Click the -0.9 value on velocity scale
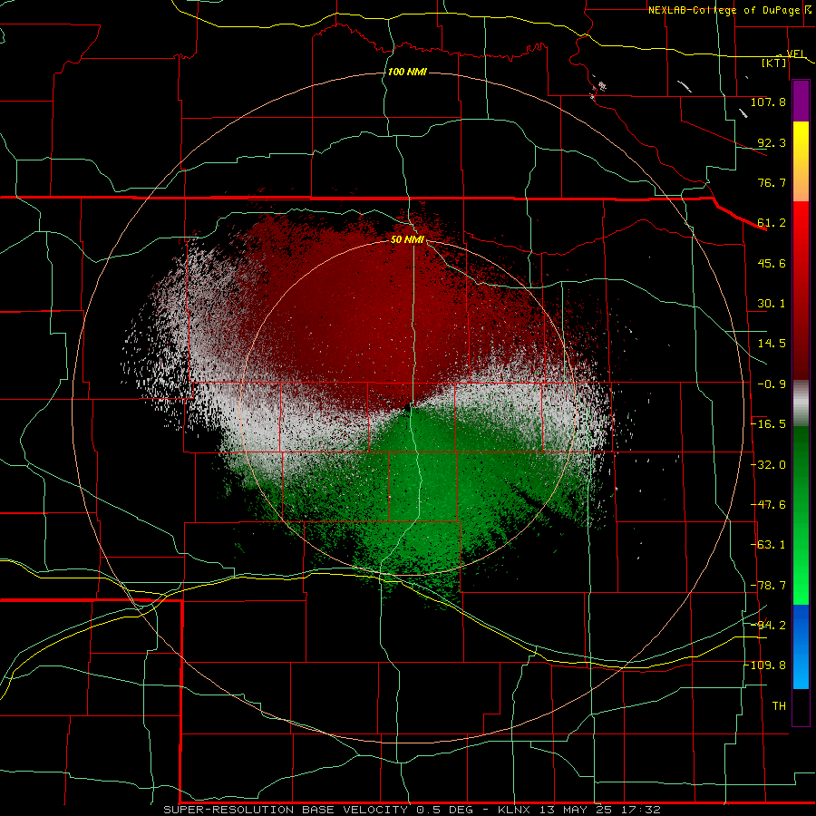Screen dimensions: 816x816 (772, 384)
